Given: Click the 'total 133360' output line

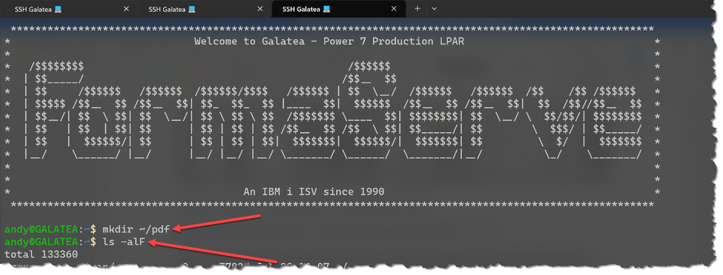Looking at the screenshot, I should point(41,254).
